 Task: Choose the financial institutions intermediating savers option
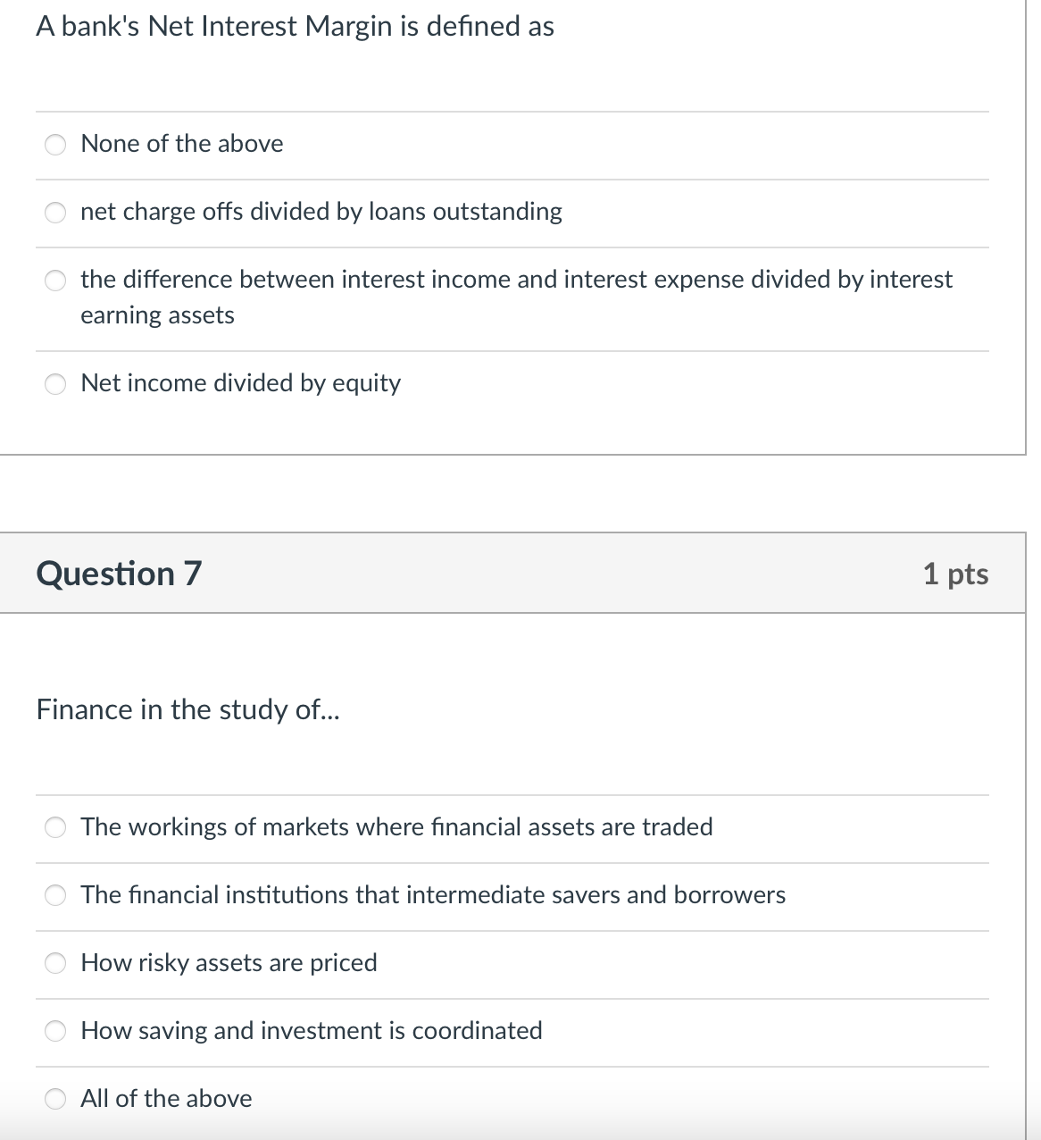pyautogui.click(x=54, y=896)
